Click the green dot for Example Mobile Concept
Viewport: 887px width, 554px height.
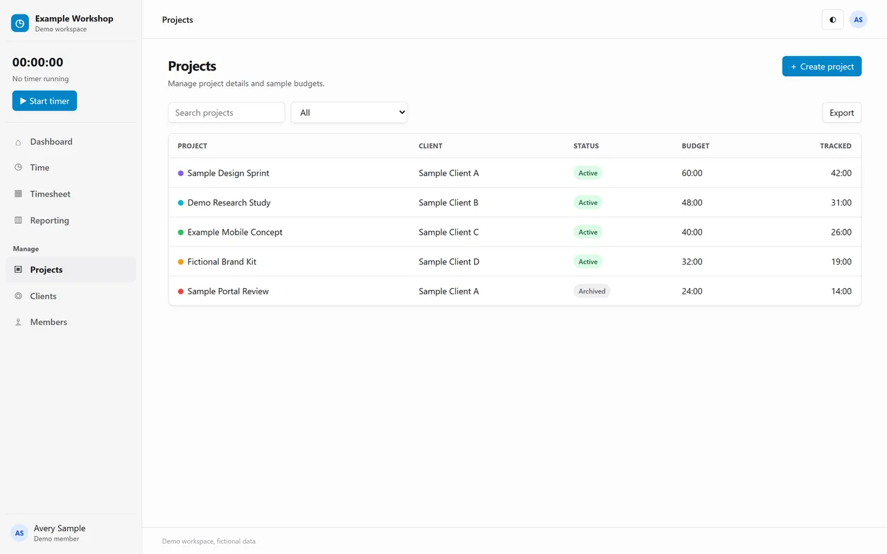coord(181,232)
